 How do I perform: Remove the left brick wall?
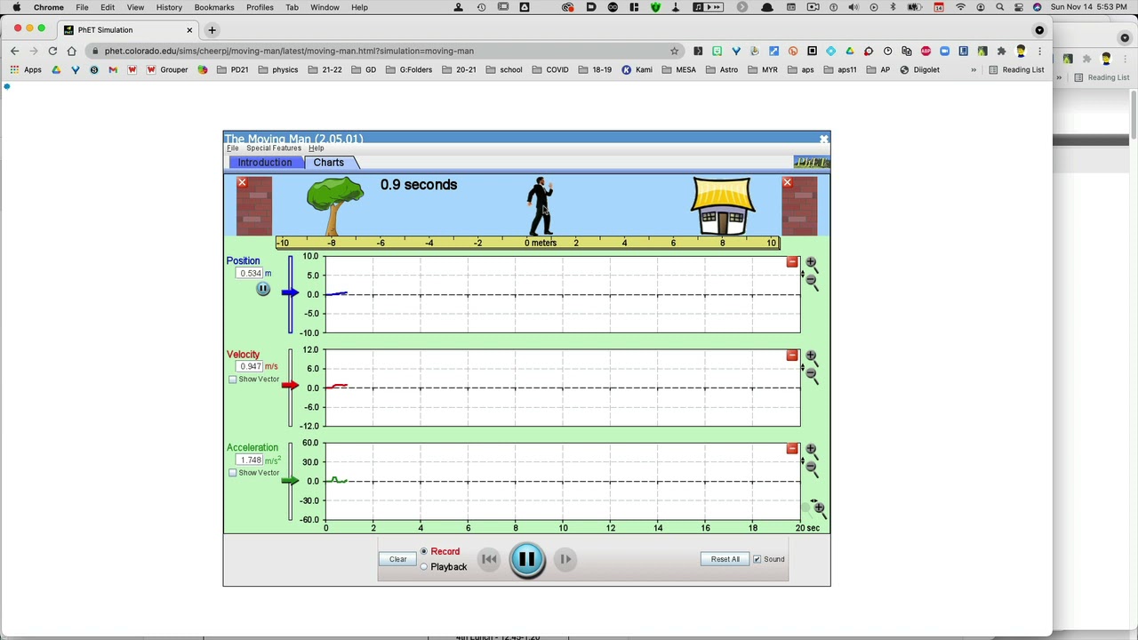(242, 182)
